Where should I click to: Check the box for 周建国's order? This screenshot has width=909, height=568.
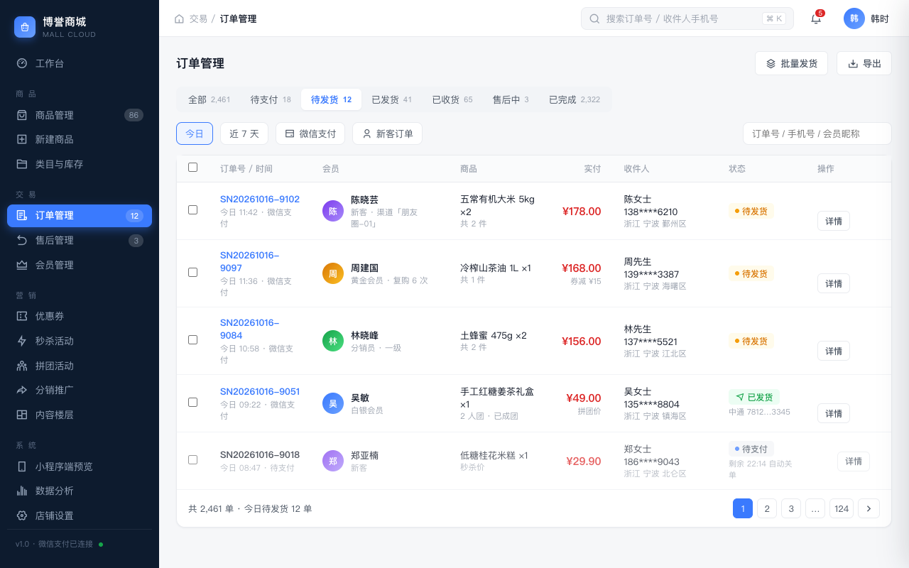192,273
